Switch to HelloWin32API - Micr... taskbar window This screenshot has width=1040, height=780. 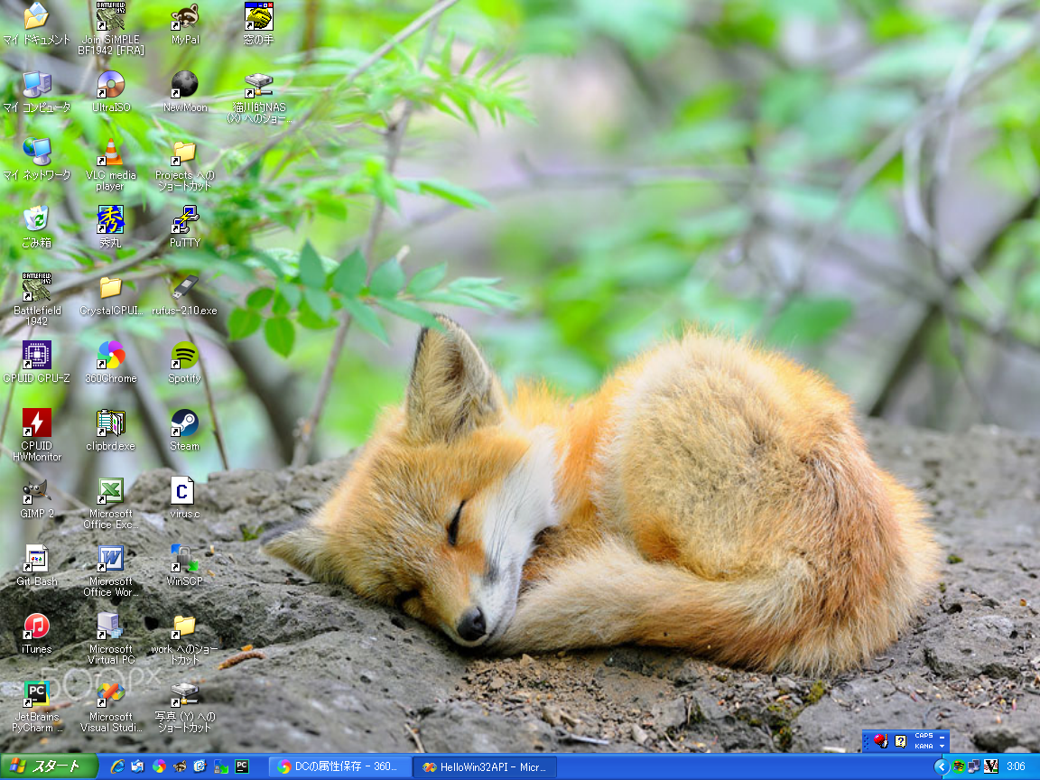coord(484,766)
